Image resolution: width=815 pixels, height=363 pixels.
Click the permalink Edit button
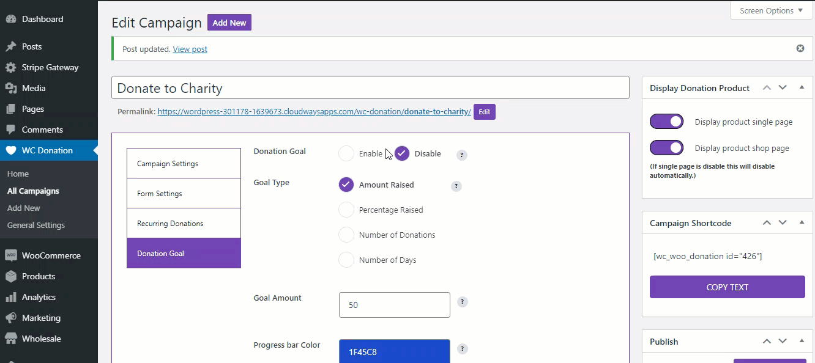(x=485, y=112)
